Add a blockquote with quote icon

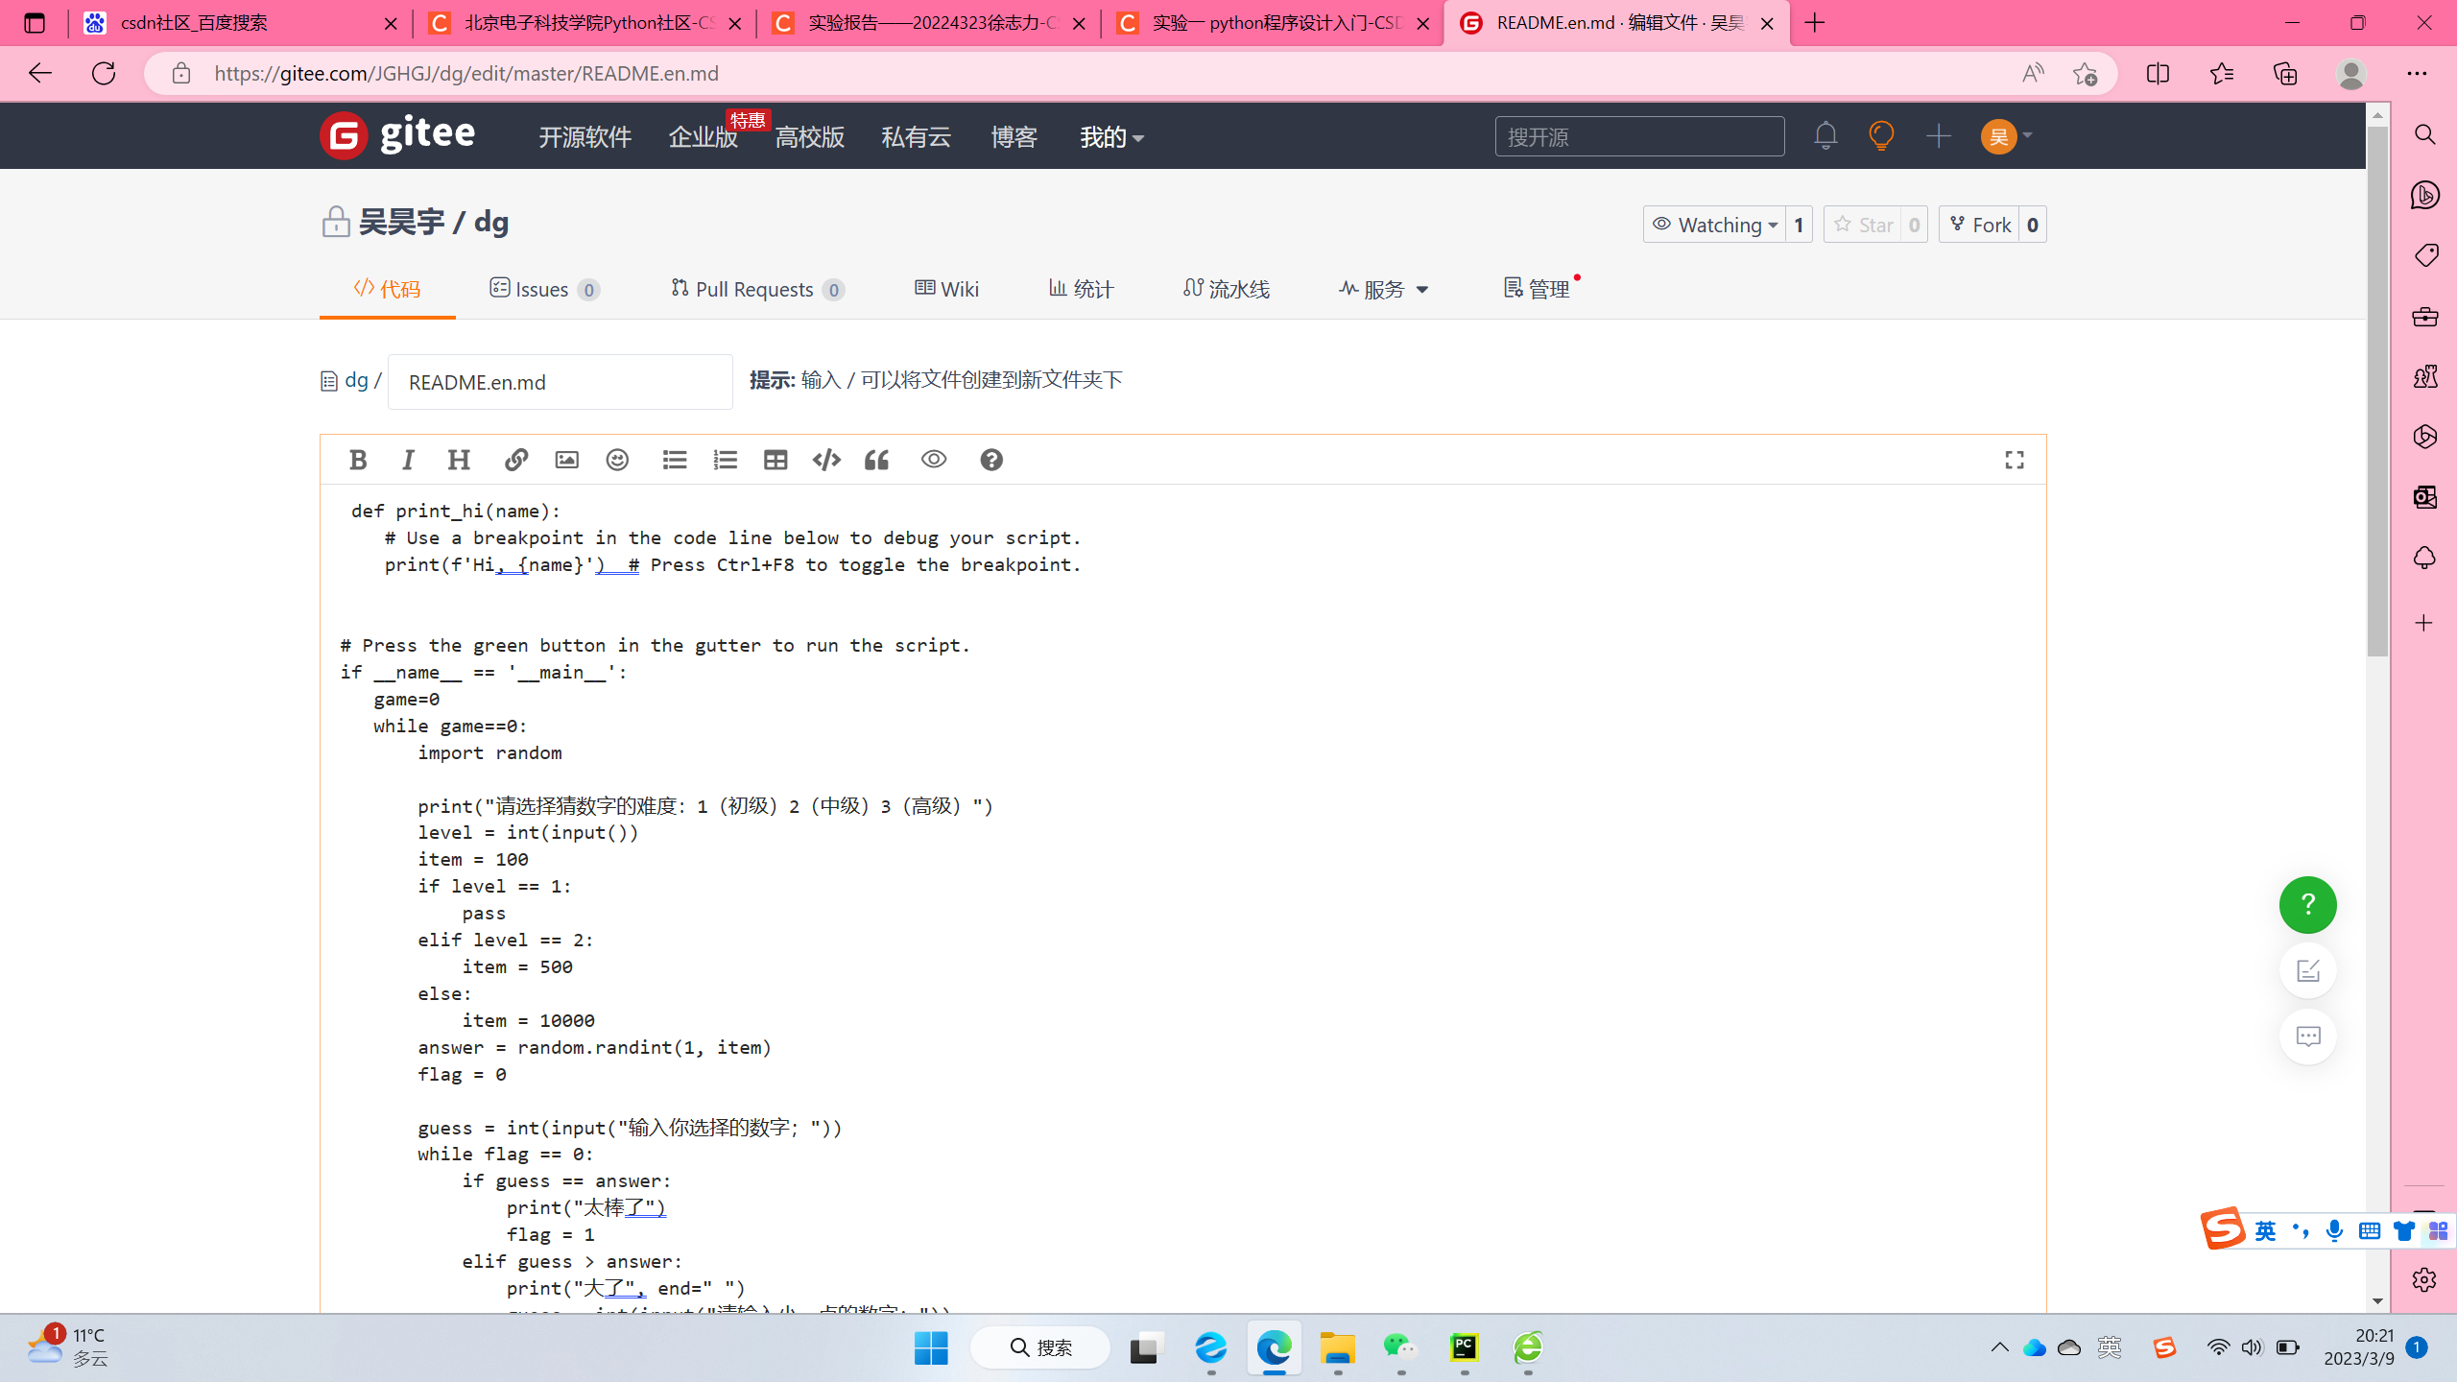pos(876,460)
